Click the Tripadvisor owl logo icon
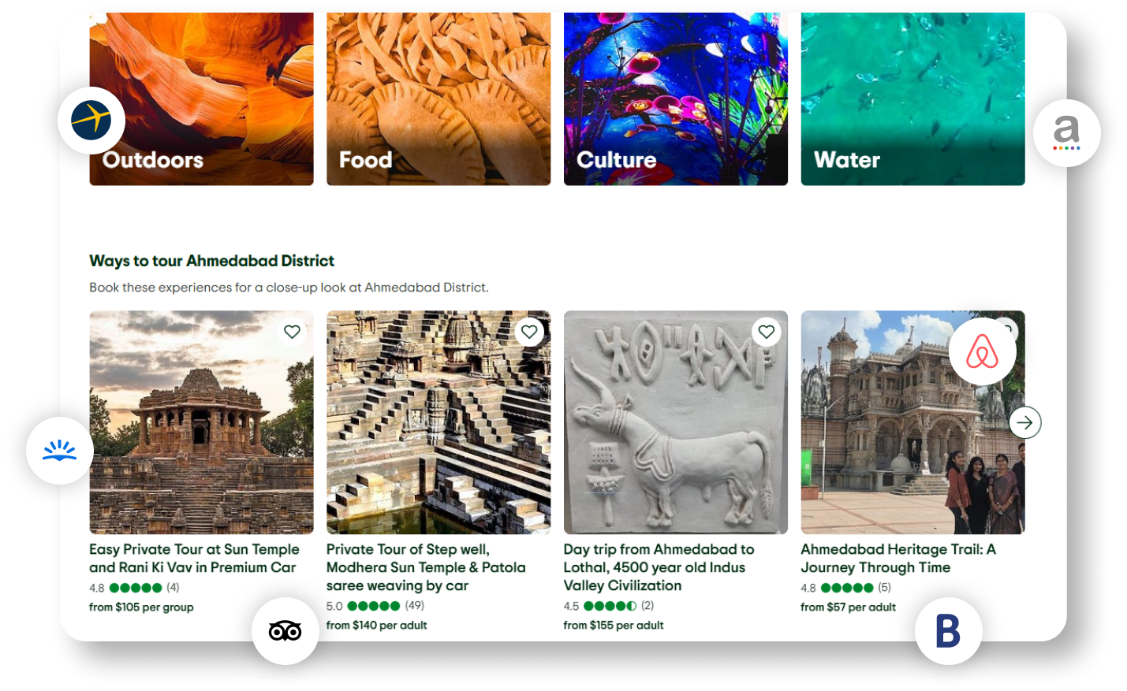 [285, 631]
